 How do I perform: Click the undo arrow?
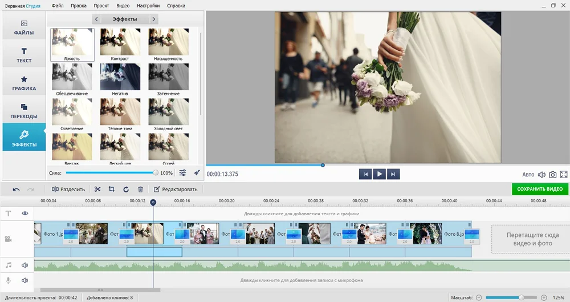click(x=16, y=189)
